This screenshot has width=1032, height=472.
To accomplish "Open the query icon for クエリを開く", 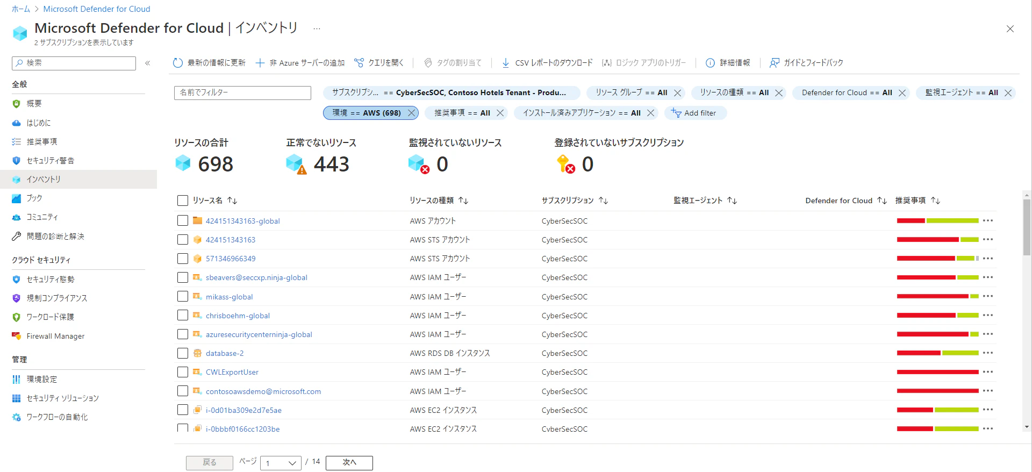I will (x=359, y=63).
